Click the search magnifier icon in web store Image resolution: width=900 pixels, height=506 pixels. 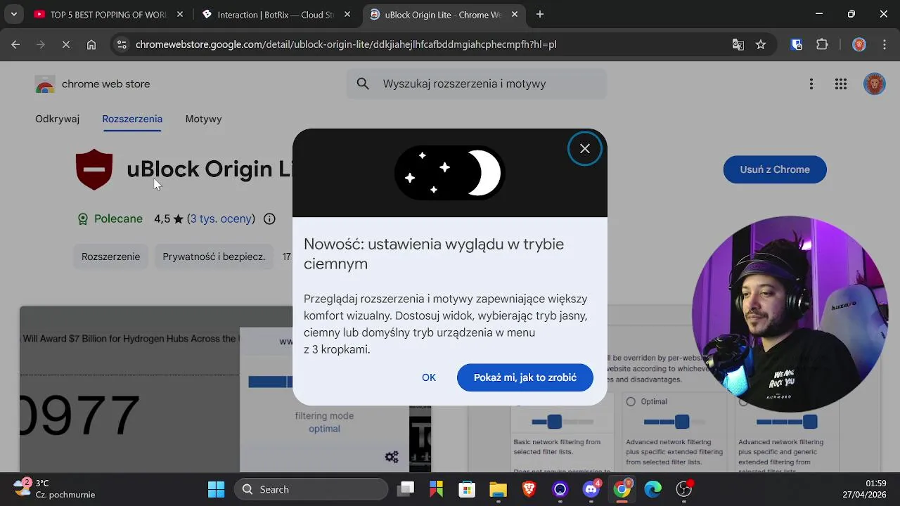click(x=363, y=84)
